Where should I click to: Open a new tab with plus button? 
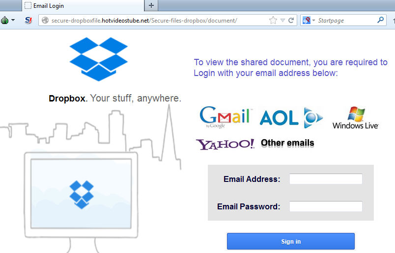(151, 5)
